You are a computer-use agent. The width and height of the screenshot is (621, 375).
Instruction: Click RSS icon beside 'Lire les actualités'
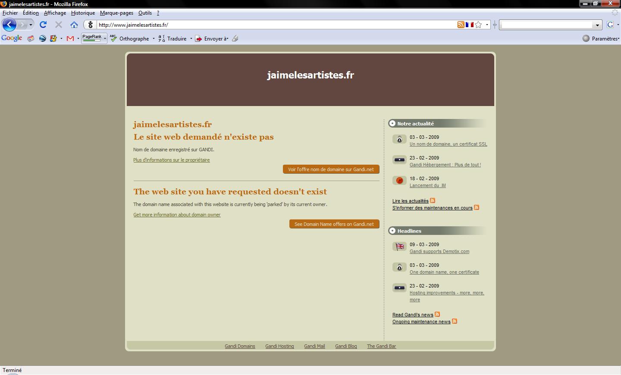click(433, 200)
